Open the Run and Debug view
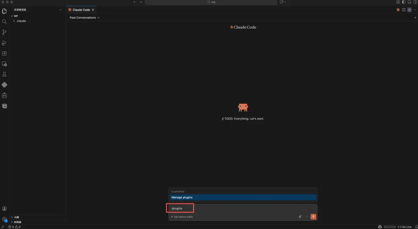418x229 pixels. (x=4, y=43)
